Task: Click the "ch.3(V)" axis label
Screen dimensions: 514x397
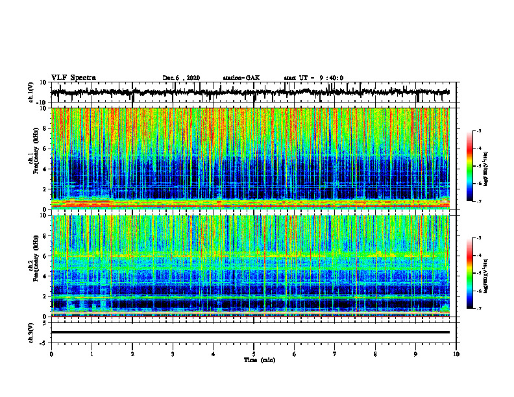Action: tap(31, 333)
